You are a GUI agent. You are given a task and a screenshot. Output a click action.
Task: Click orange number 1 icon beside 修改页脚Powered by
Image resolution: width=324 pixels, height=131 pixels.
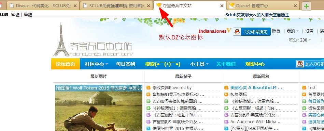coord(148,88)
